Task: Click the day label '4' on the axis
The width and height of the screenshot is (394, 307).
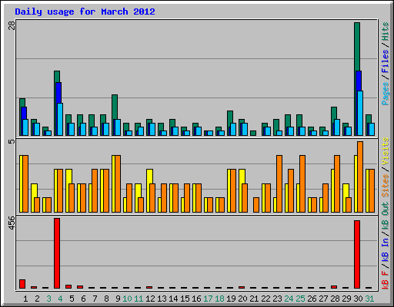Action: 60,299
